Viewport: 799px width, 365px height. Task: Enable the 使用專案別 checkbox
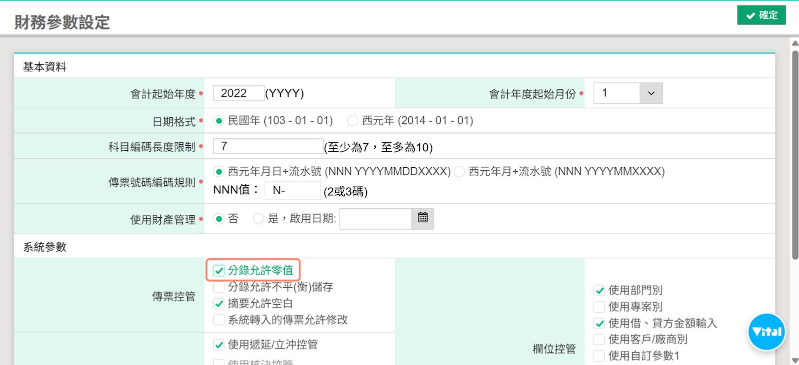click(599, 307)
